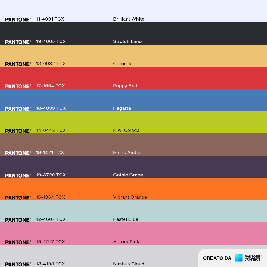Click the Poppy Red color name
Viewport: 267px width, 267px height.
pyautogui.click(x=125, y=86)
